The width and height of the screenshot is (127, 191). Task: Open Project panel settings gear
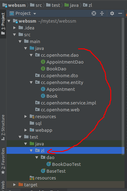112,13
